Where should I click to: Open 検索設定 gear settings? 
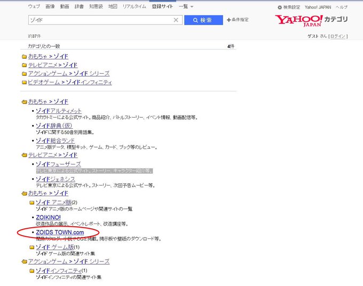click(x=289, y=7)
